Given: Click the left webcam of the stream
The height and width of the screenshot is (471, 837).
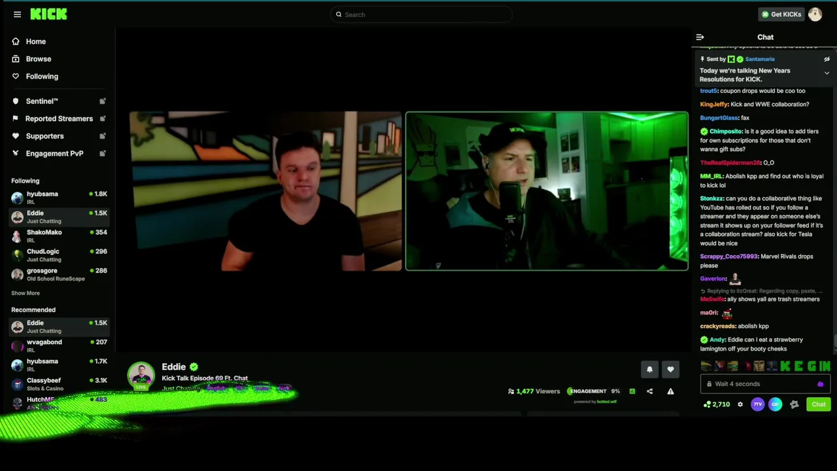Looking at the screenshot, I should tap(265, 191).
